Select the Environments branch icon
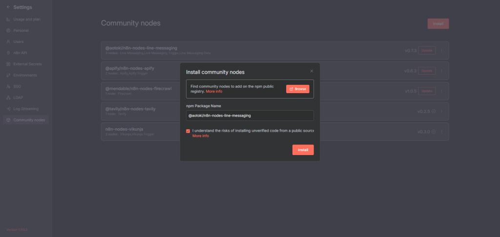Image resolution: width=500 pixels, height=237 pixels. [8, 75]
